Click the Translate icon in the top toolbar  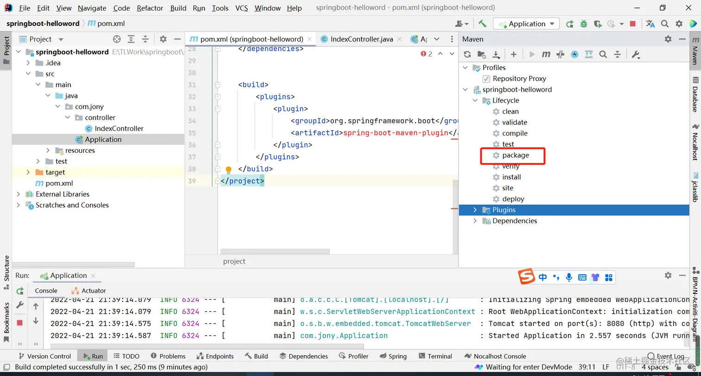pyautogui.click(x=650, y=24)
